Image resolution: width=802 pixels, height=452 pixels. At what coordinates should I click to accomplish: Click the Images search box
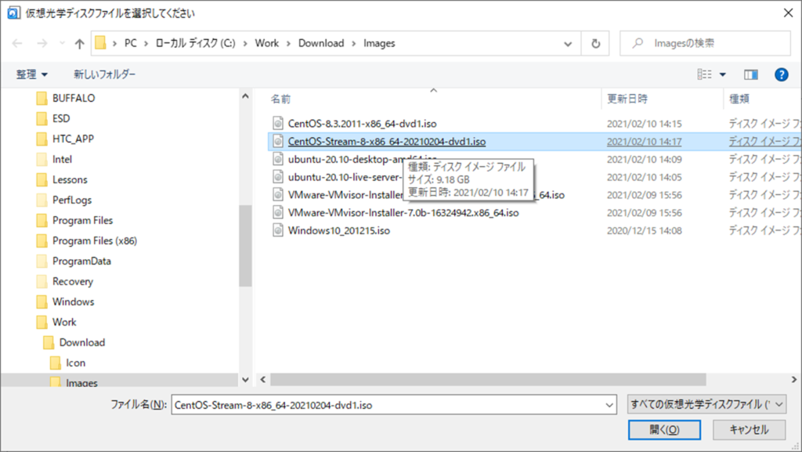(705, 43)
